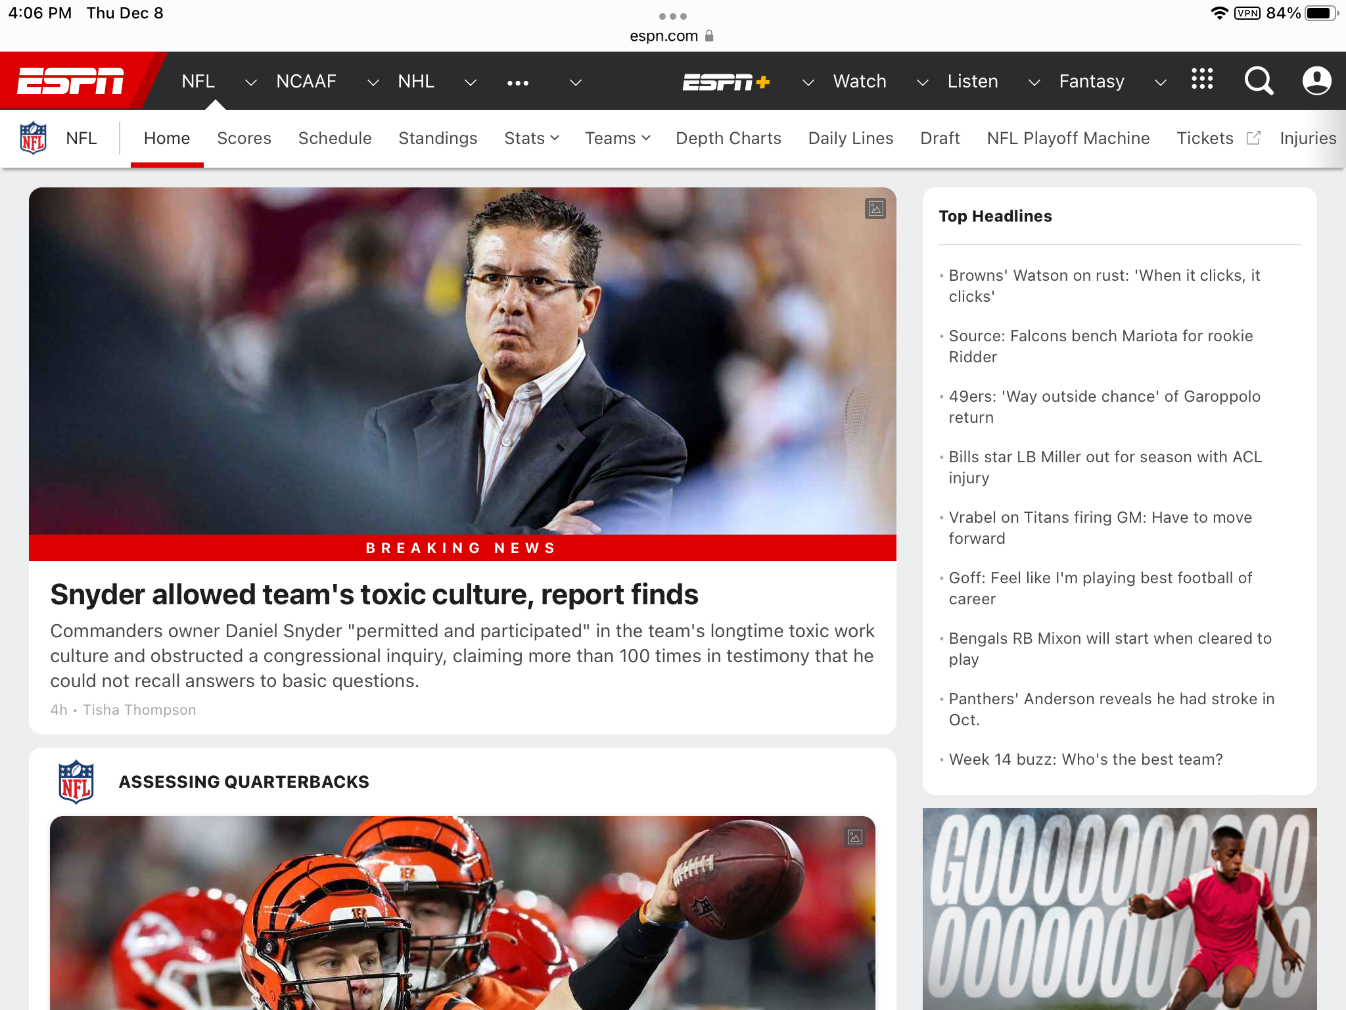The width and height of the screenshot is (1346, 1010).
Task: Click the Snyder article summary paragraph
Action: pos(463,656)
